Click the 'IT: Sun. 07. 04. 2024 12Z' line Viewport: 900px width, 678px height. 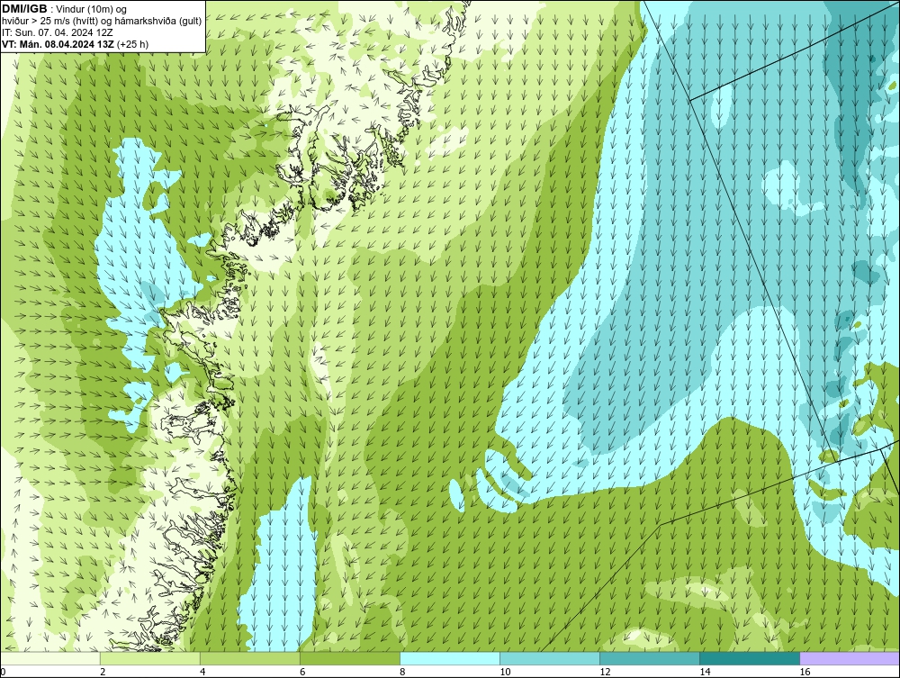pos(58,32)
